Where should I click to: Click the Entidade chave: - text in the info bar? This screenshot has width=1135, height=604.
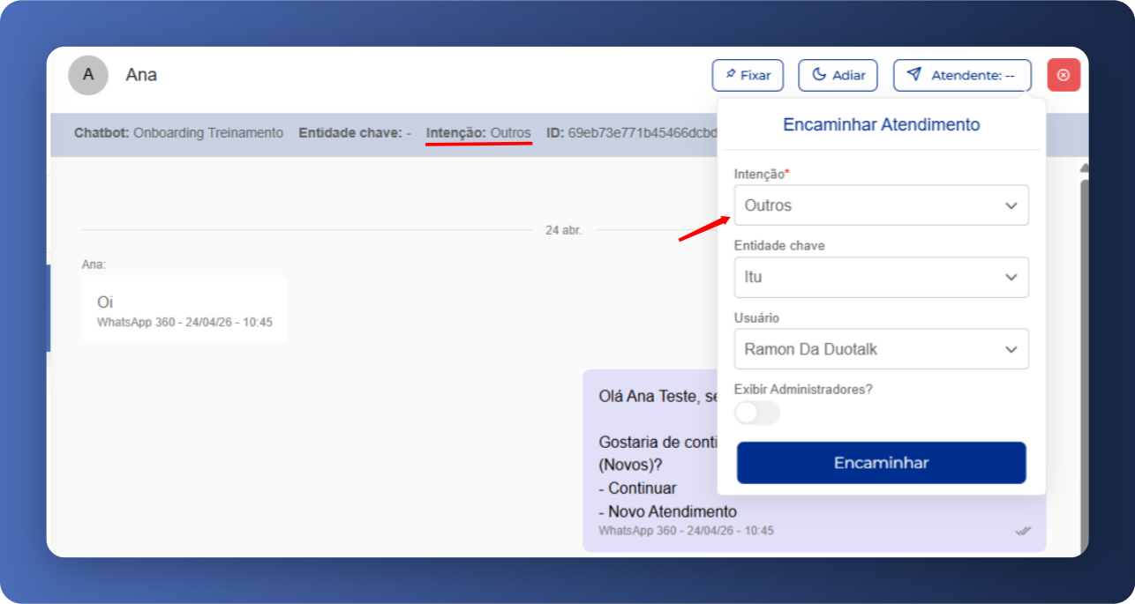355,133
